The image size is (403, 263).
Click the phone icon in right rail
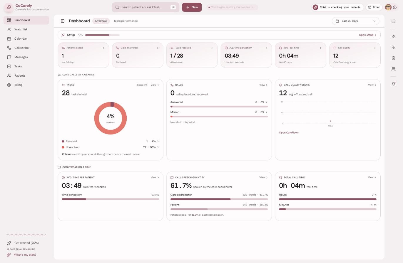click(394, 47)
